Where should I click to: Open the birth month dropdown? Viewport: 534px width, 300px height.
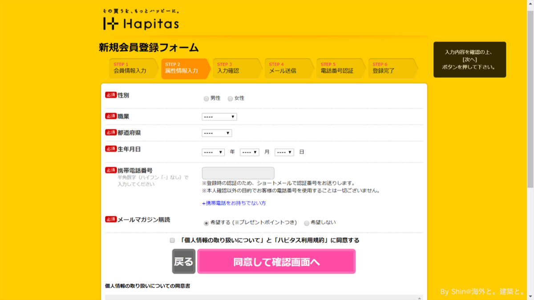pos(250,152)
